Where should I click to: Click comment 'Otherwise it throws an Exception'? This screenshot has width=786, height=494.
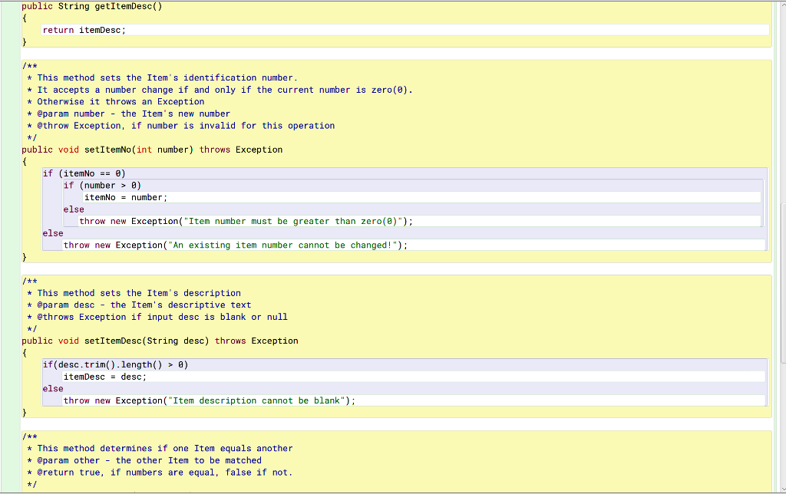pos(121,102)
